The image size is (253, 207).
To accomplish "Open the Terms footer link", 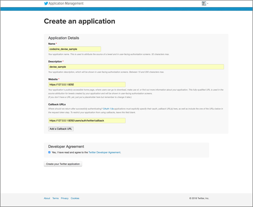I will pos(56,198).
